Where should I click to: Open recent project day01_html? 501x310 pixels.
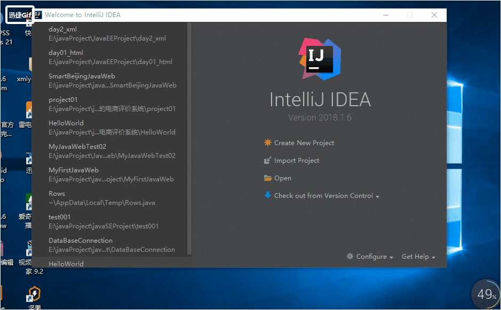109,57
